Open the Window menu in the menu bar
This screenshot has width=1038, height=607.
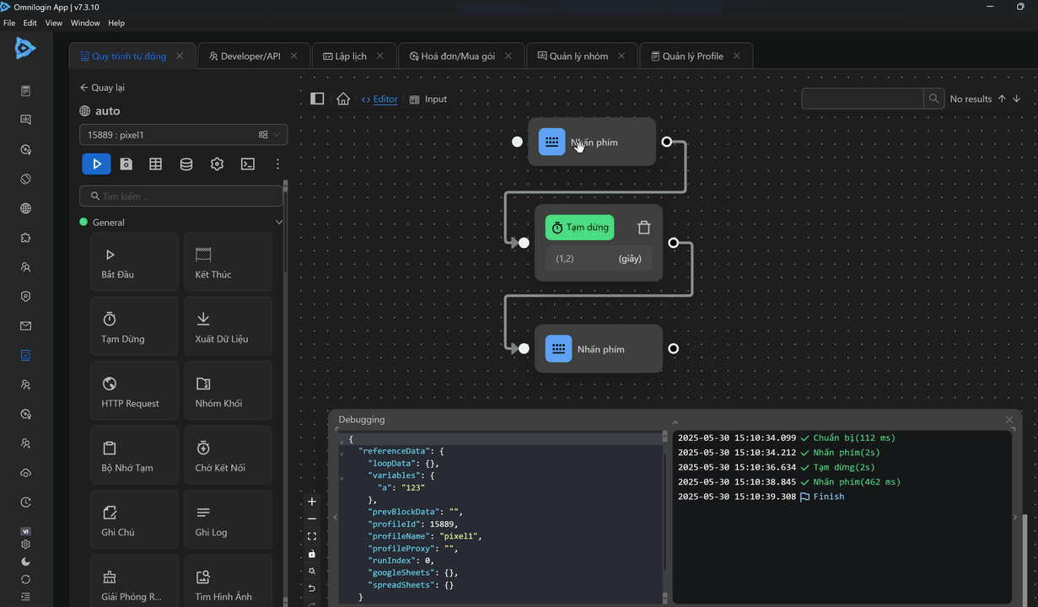coord(85,23)
